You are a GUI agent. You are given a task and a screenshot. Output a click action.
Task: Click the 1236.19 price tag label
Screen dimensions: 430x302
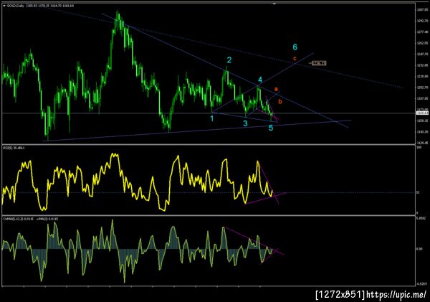coord(319,63)
